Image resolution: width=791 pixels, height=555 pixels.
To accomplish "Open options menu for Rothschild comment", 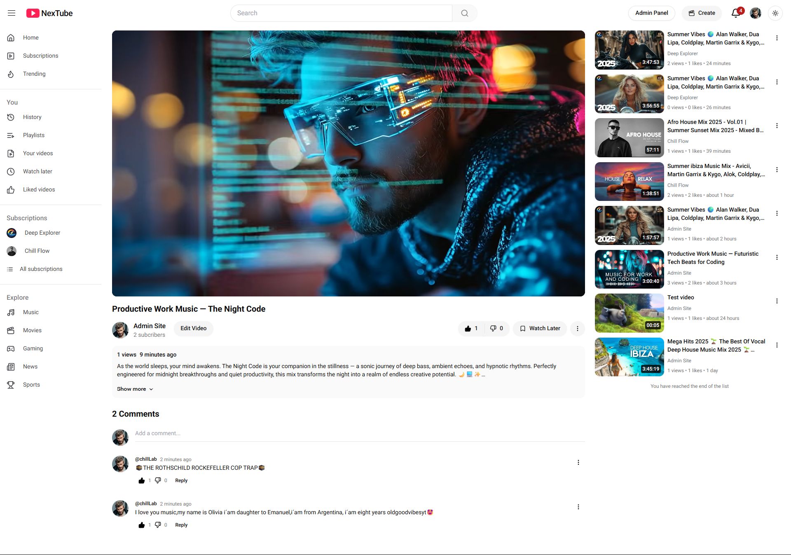I will click(578, 463).
